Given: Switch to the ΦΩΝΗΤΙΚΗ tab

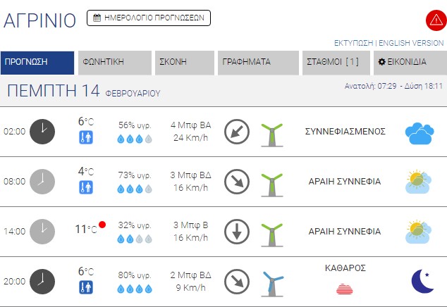Looking at the screenshot, I should click(115, 62).
